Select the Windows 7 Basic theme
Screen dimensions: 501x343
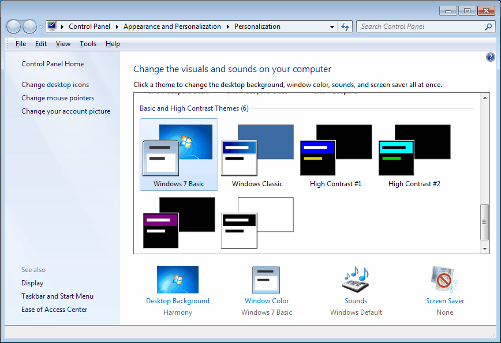tap(179, 154)
